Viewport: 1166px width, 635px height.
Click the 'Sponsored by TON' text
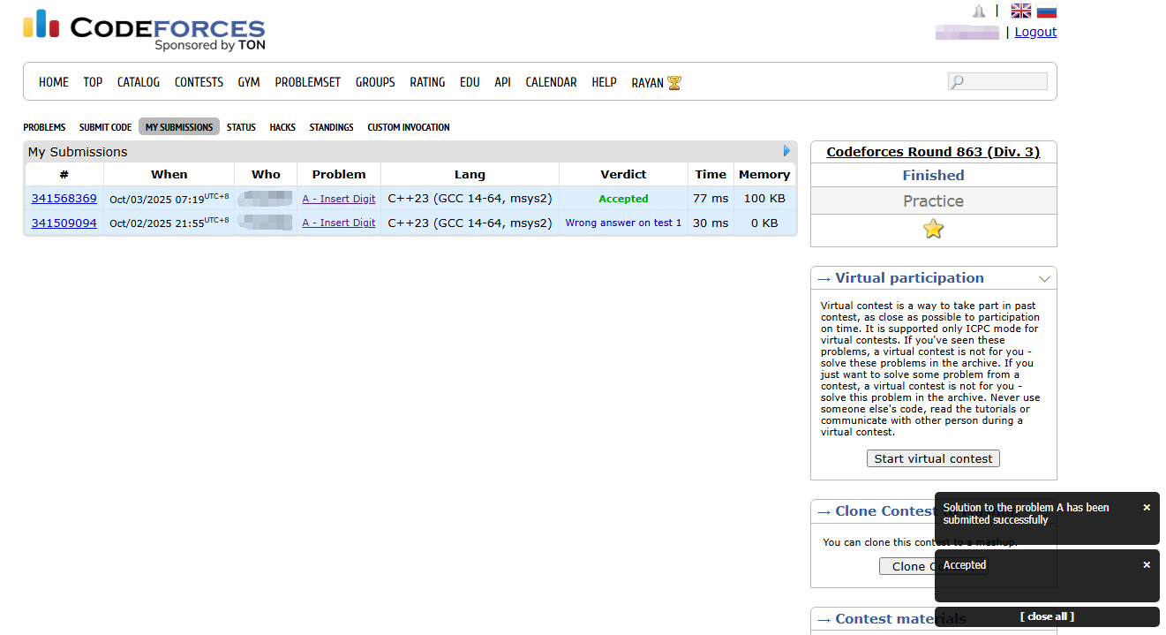[210, 45]
